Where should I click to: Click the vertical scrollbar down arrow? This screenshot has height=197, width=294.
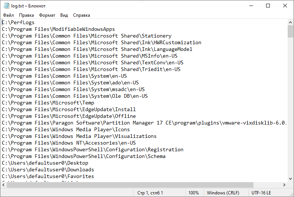[290, 179]
